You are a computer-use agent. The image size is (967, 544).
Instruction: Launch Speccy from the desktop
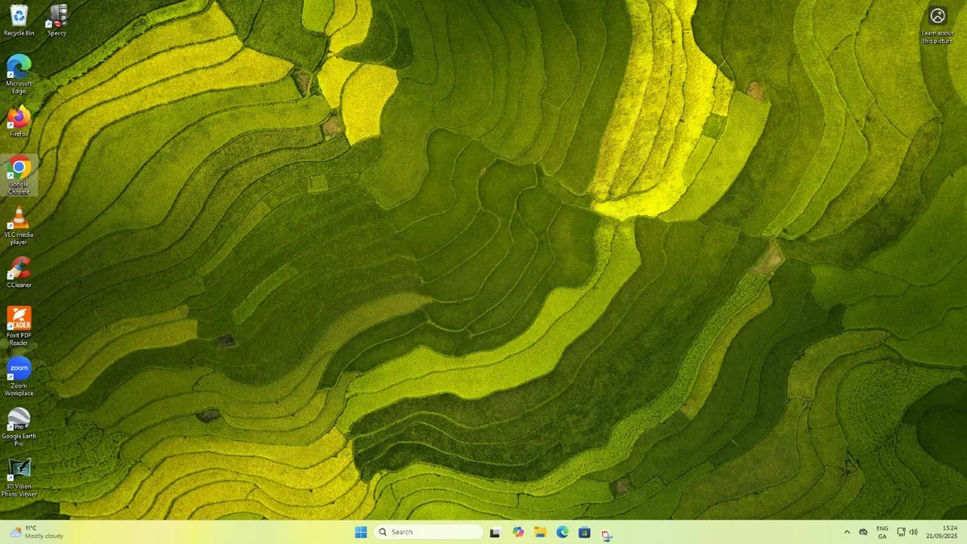pyautogui.click(x=57, y=16)
